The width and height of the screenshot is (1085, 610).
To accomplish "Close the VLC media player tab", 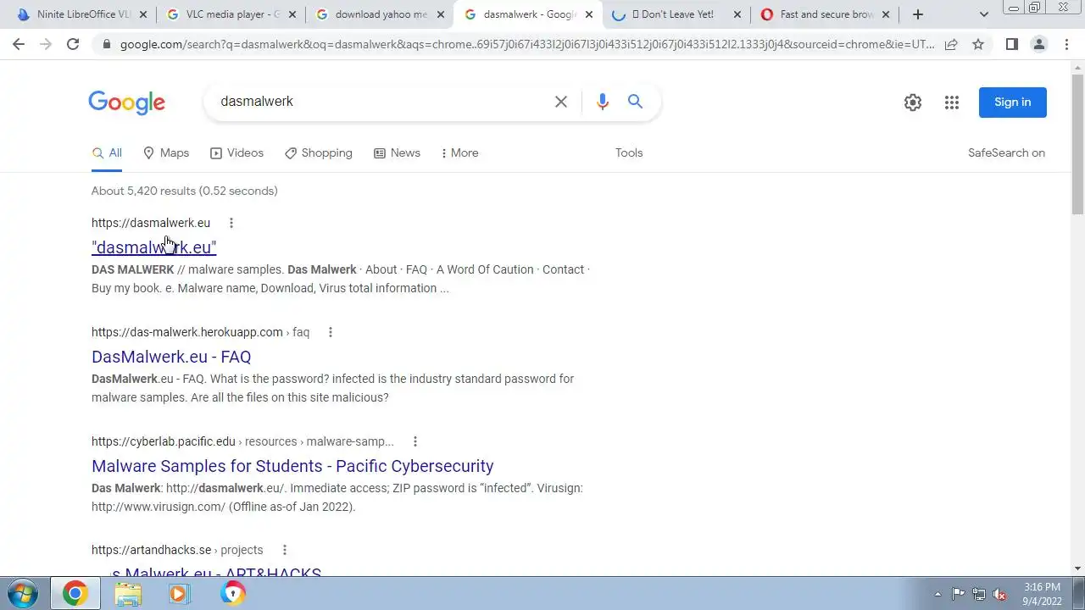I will tap(292, 14).
